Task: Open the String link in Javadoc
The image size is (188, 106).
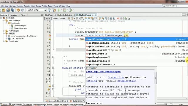Action: click(92, 81)
